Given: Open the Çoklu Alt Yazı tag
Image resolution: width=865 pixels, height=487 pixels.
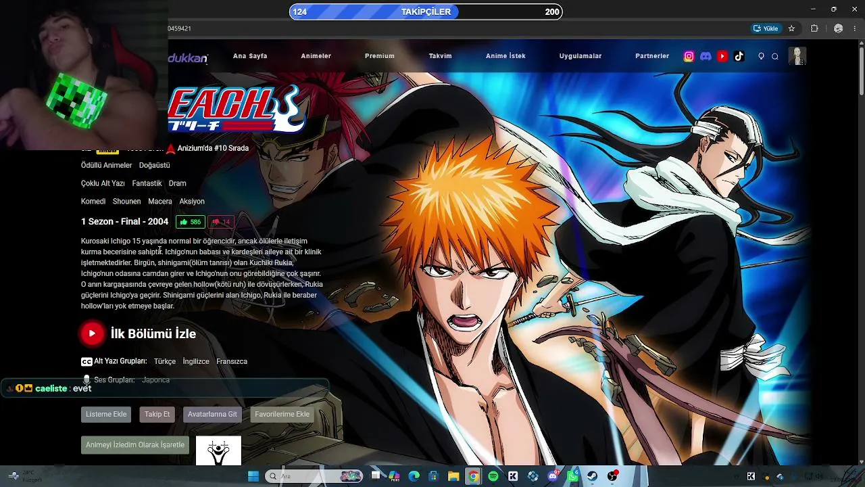Looking at the screenshot, I should [103, 183].
